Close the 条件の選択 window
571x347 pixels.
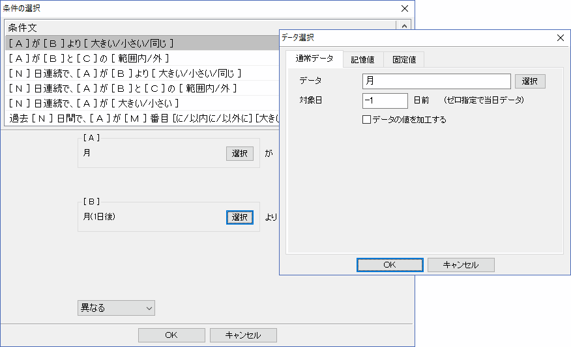coord(405,8)
